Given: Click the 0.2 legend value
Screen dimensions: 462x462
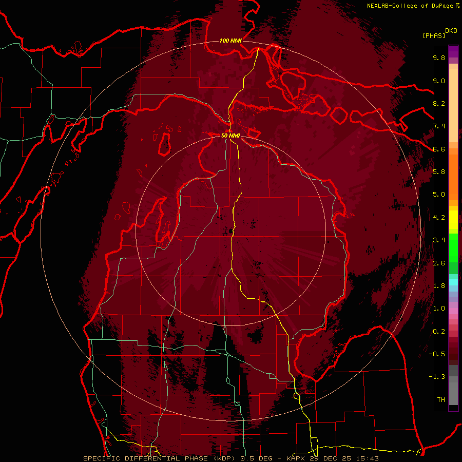Looking at the screenshot, I should (x=439, y=332).
